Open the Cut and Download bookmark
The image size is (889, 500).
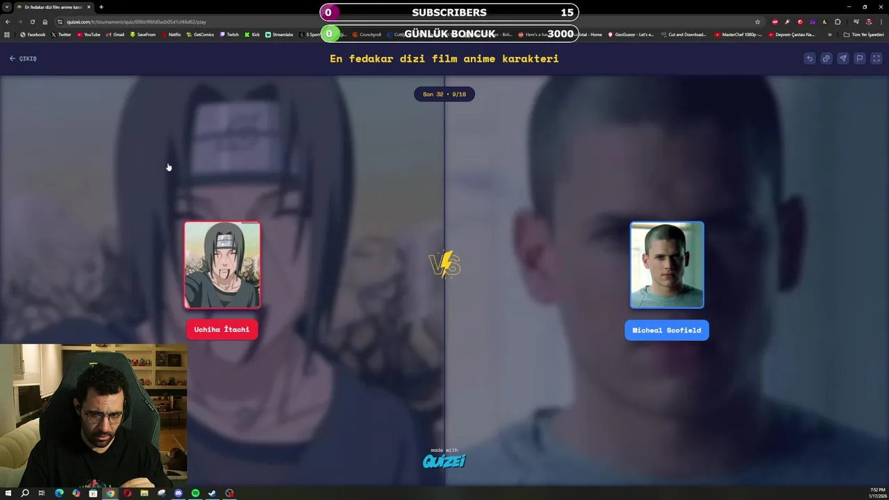click(x=683, y=35)
